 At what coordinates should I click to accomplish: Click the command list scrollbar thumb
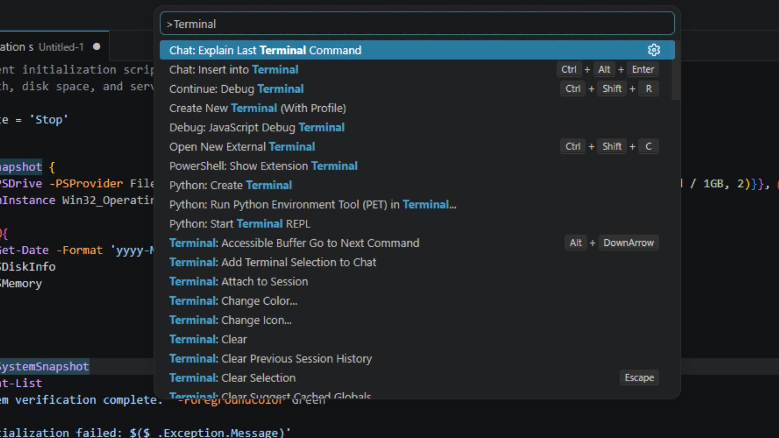point(676,70)
